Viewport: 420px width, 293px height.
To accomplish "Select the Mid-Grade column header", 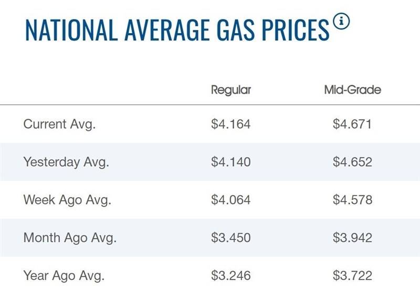I will tap(352, 90).
